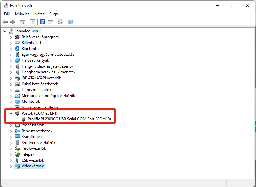Collapse the innvoice-win11 root node
The height and width of the screenshot is (187, 256).
tap(5, 31)
